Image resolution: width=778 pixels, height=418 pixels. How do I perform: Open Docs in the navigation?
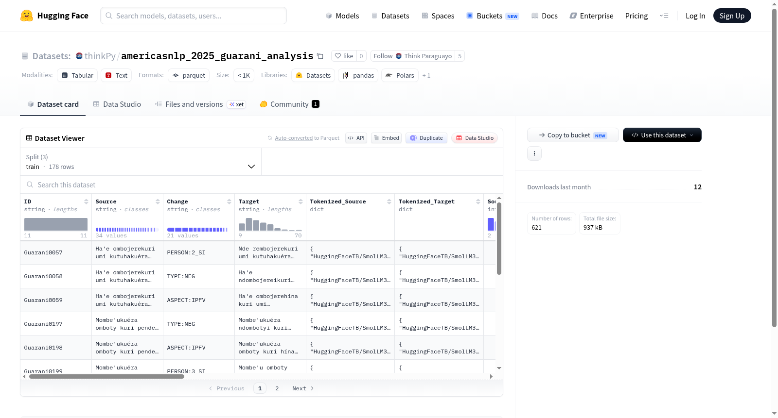click(545, 16)
